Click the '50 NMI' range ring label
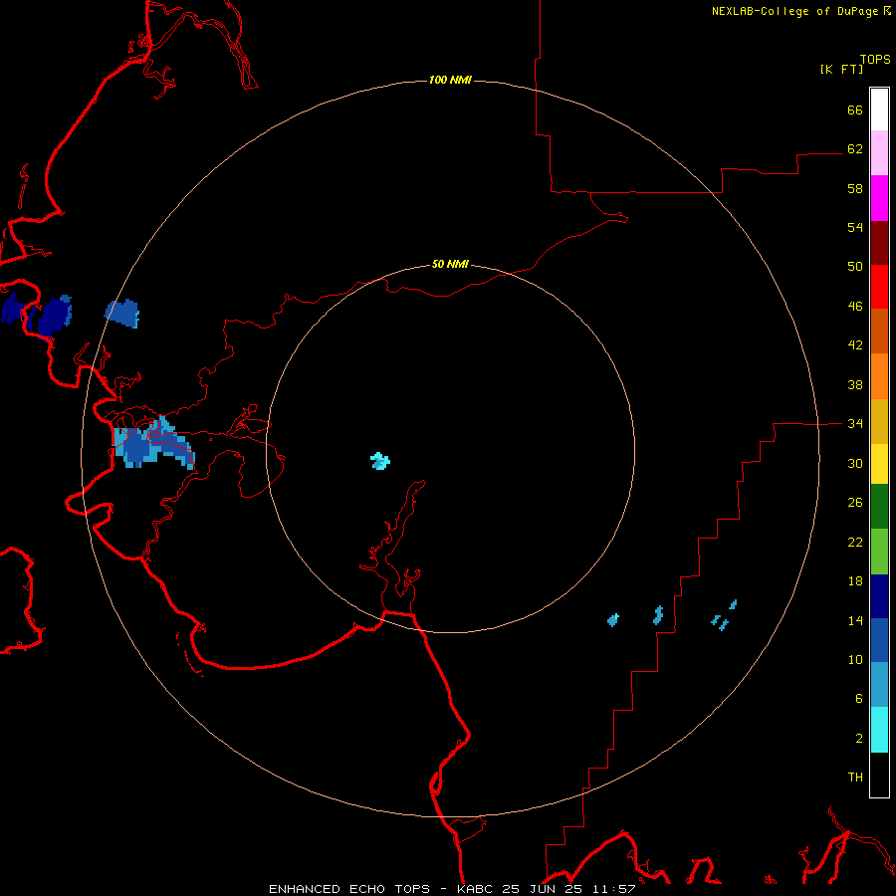Screen dimensions: 896x896 pos(450,264)
